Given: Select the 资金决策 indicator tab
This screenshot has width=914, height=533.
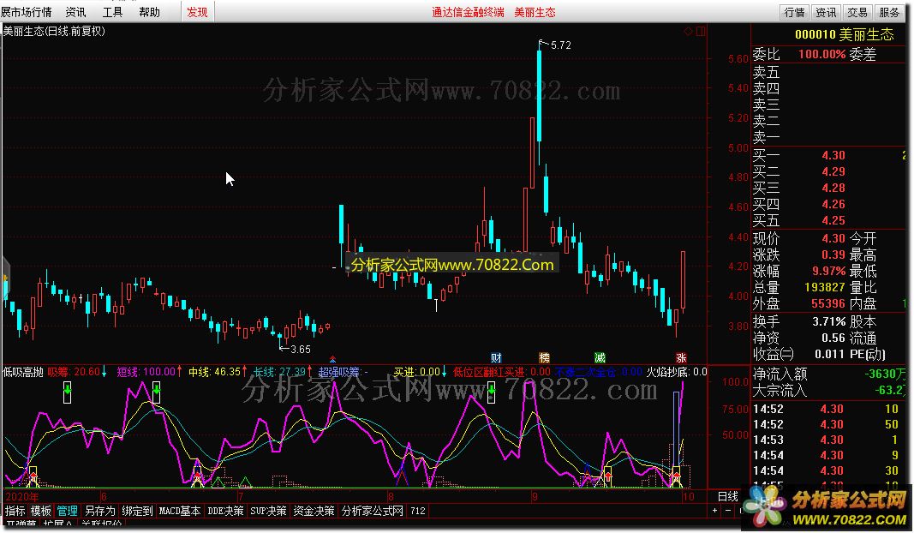Looking at the screenshot, I should [x=314, y=511].
